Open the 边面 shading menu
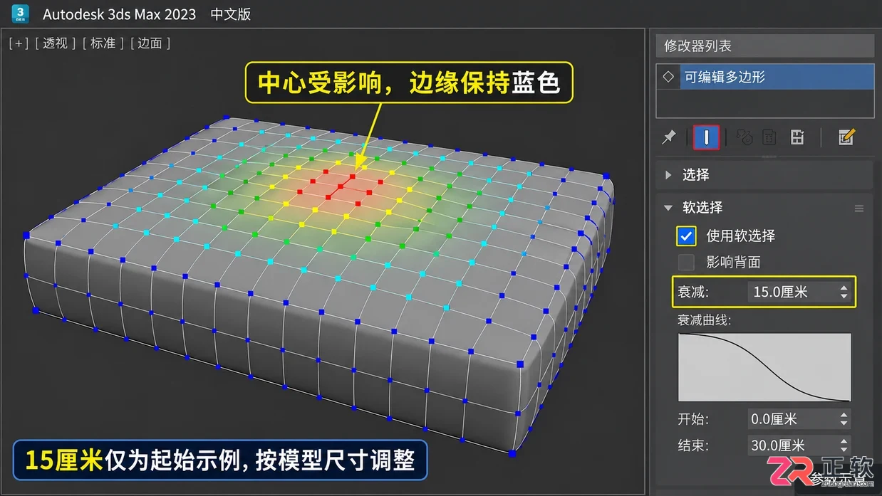 (150, 43)
